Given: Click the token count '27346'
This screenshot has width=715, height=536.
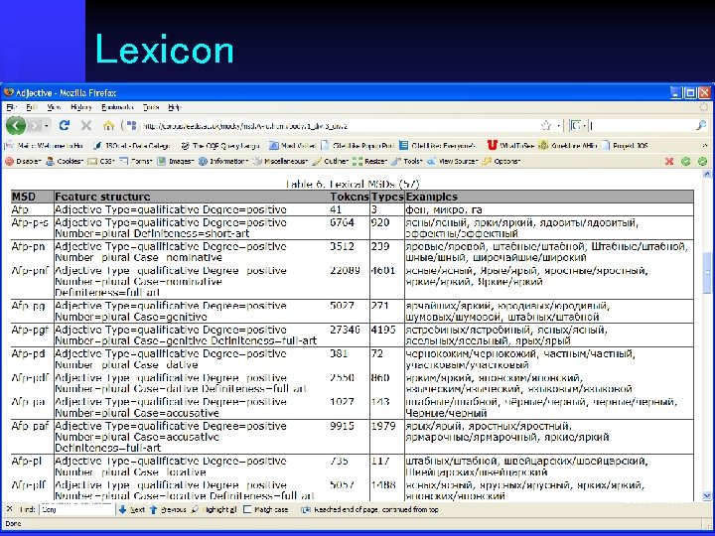Looking at the screenshot, I should point(345,330).
